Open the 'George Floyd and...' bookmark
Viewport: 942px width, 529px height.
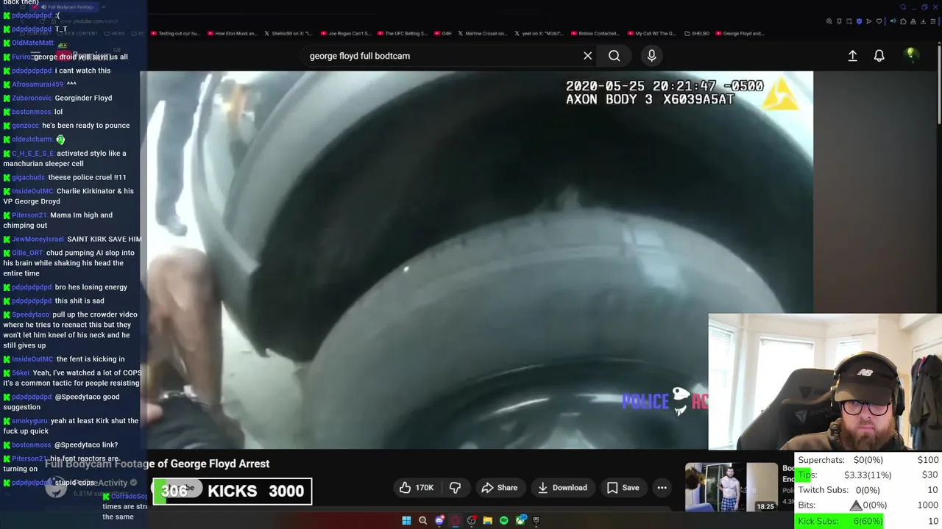point(739,34)
